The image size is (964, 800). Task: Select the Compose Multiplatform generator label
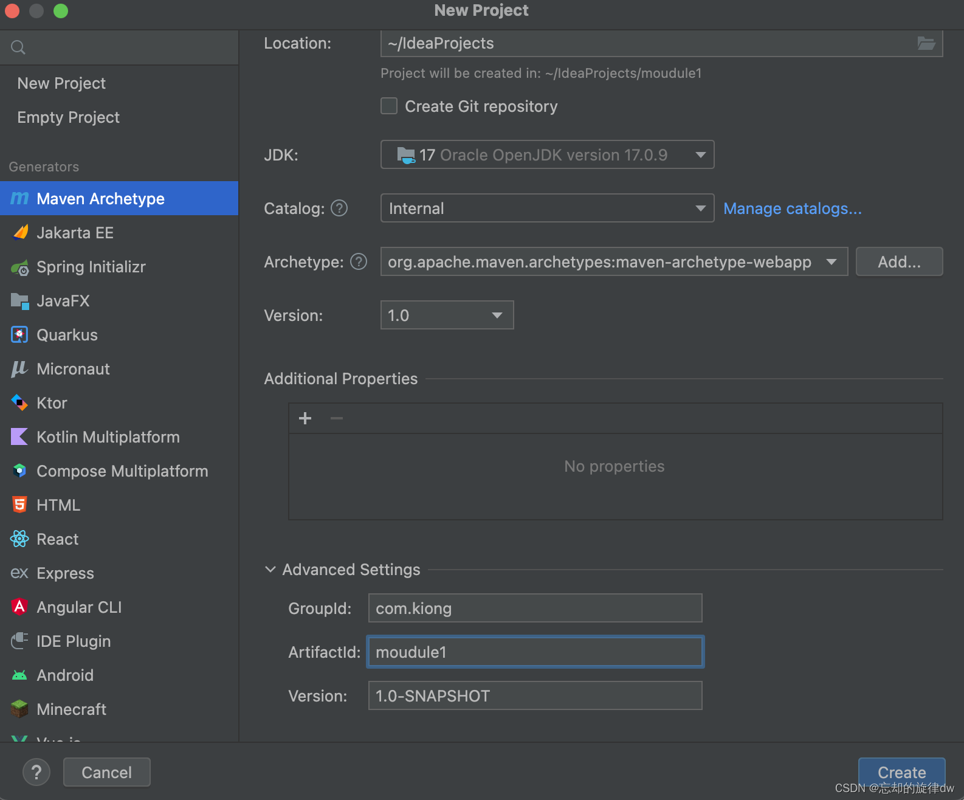tap(122, 471)
